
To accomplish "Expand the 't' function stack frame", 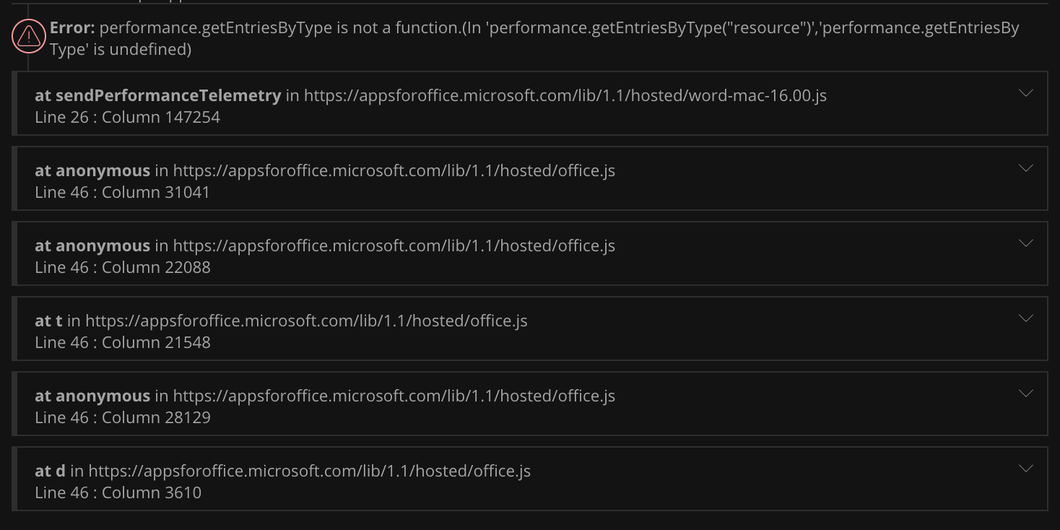I will [1026, 318].
